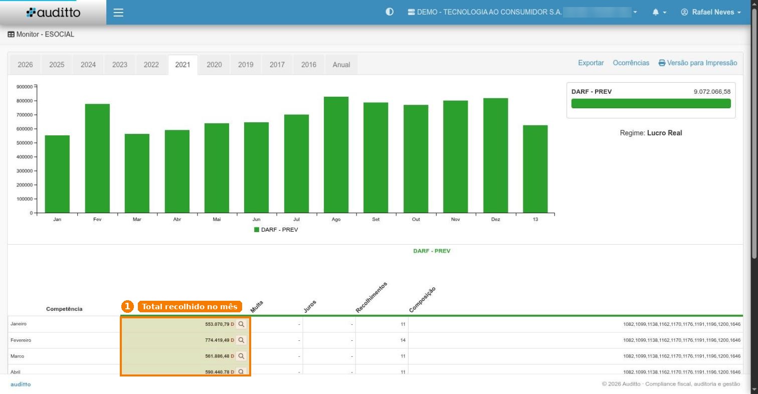Select the Janeiro row label

tap(19, 324)
